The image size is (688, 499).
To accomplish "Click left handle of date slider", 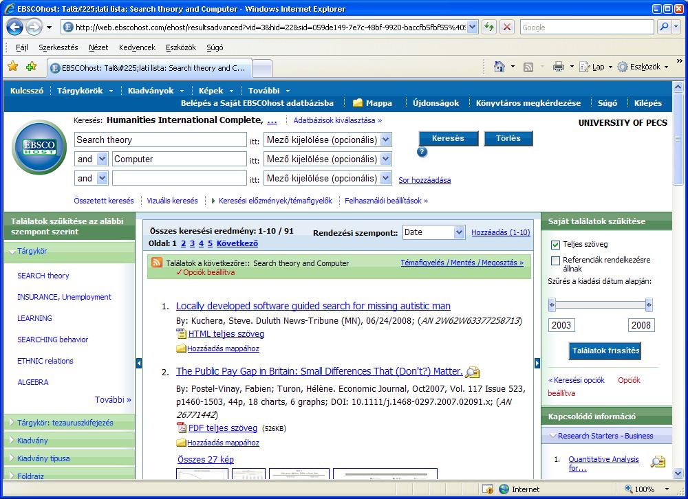I will [x=552, y=304].
